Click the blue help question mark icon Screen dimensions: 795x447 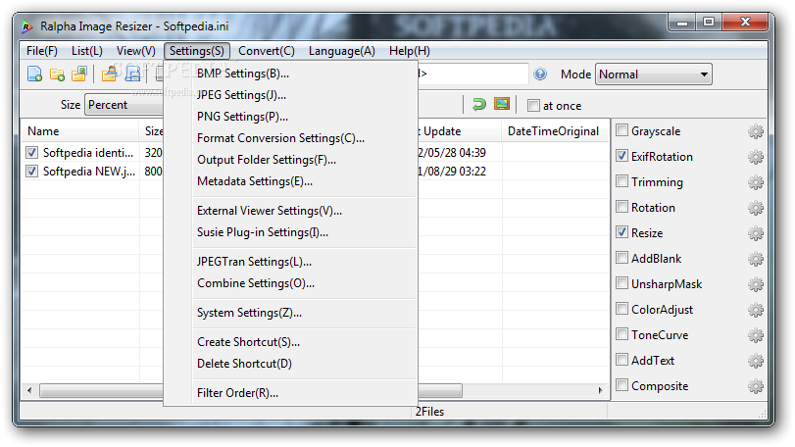(540, 74)
